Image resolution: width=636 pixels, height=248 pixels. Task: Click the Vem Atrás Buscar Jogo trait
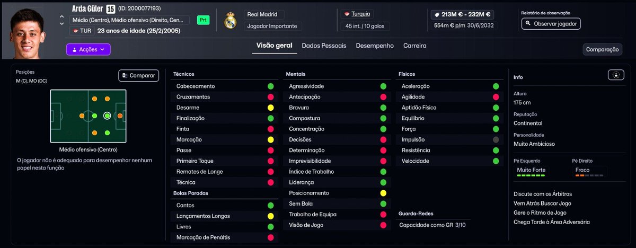[542, 203]
